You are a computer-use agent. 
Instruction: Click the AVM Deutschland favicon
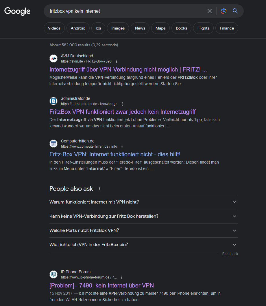click(53, 58)
